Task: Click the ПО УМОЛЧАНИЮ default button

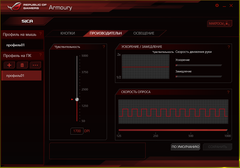Action: (x=185, y=147)
